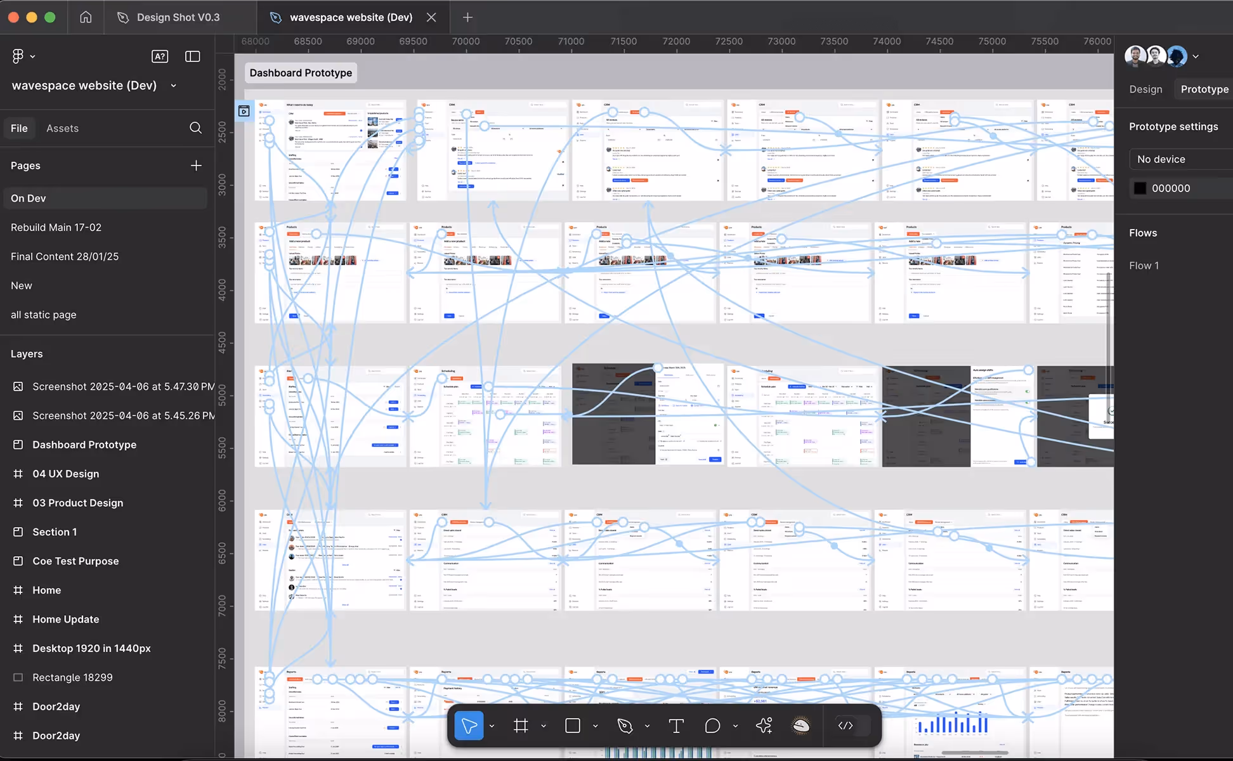Select the Rectangle shape tool
The width and height of the screenshot is (1233, 761).
click(x=572, y=725)
